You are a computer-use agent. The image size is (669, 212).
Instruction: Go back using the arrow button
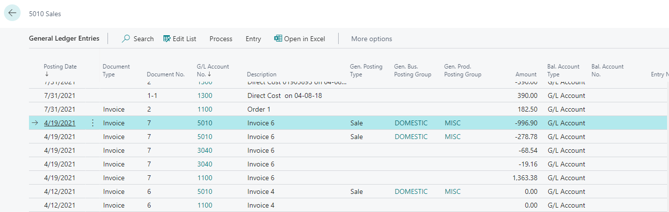[12, 13]
